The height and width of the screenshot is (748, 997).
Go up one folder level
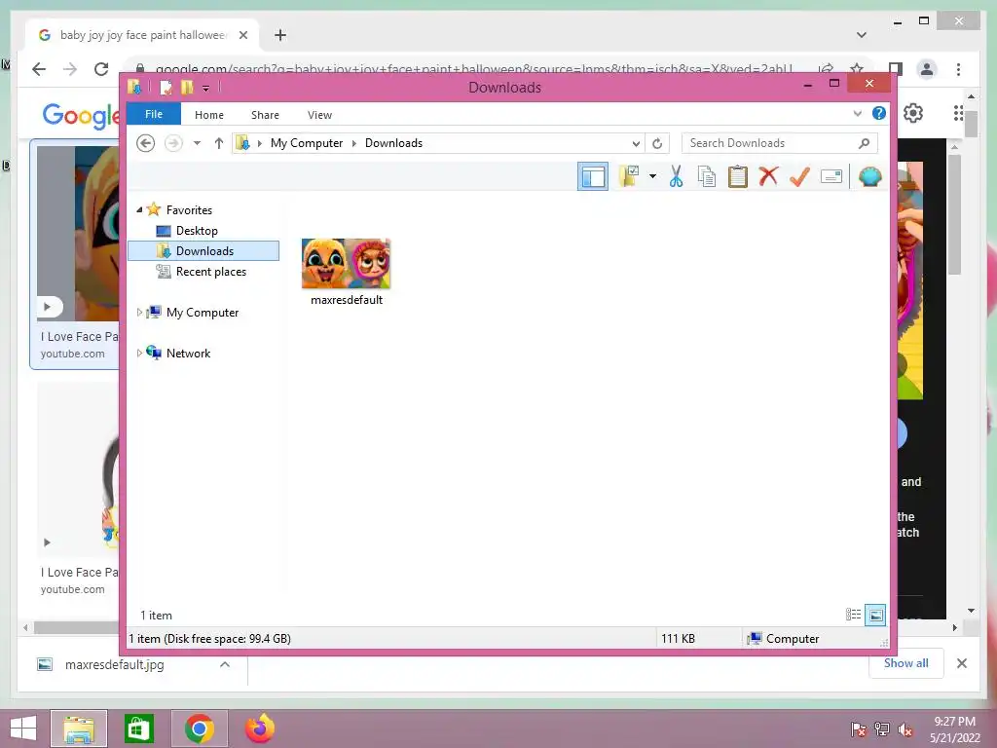219,143
